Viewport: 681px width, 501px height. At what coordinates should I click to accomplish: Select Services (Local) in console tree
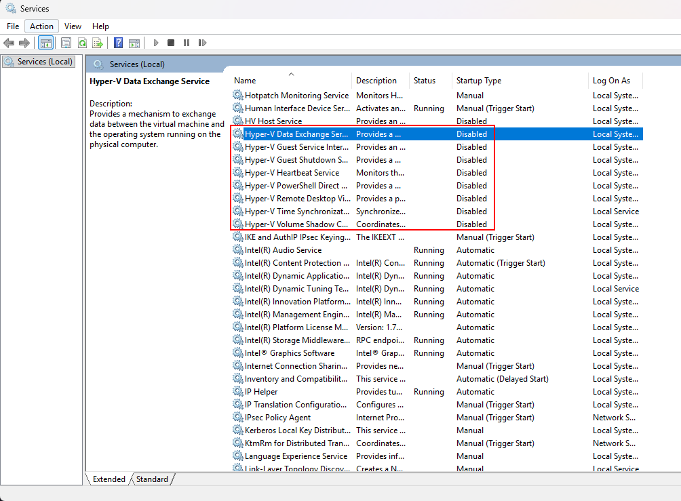(x=39, y=62)
